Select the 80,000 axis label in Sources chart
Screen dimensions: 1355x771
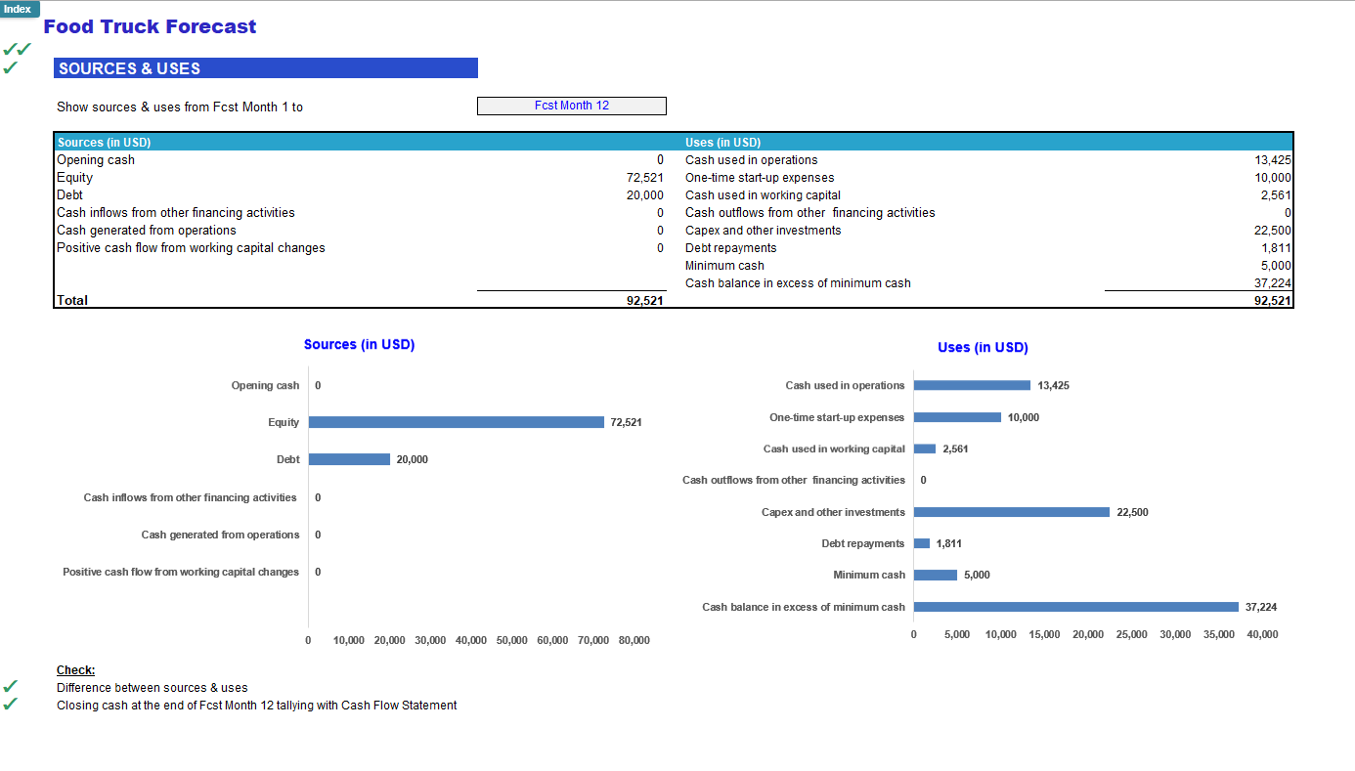pyautogui.click(x=634, y=640)
